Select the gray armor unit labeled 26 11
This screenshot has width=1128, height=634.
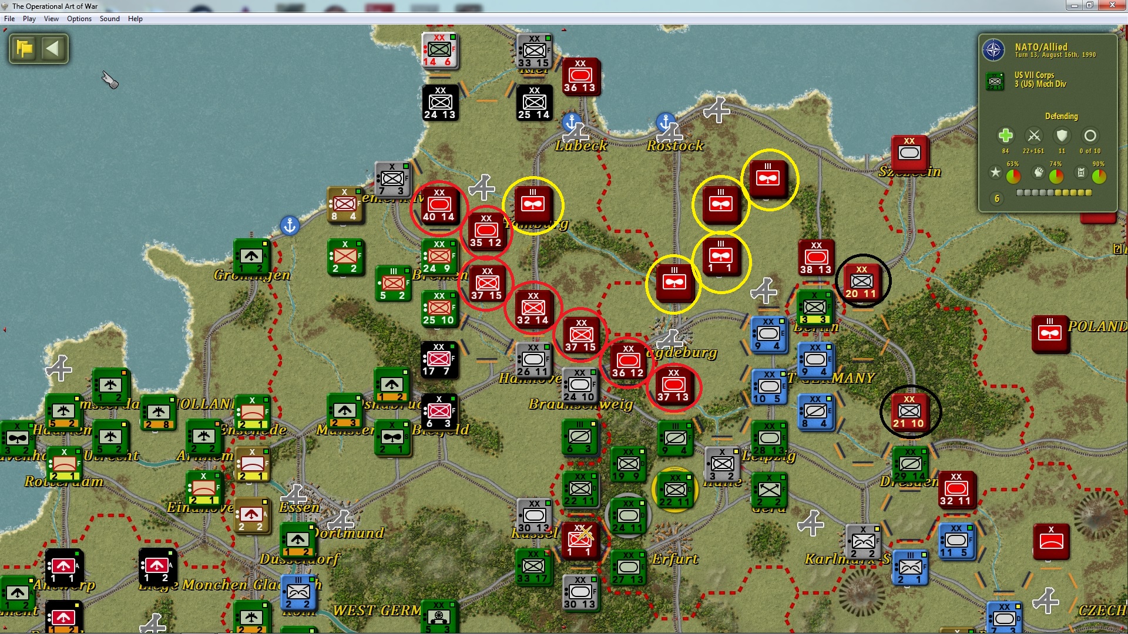pyautogui.click(x=533, y=360)
